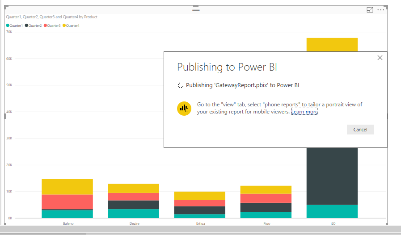Viewport: 401px width, 235px height.
Task: Close the Publishing to Power BI dialog
Action: click(x=380, y=58)
